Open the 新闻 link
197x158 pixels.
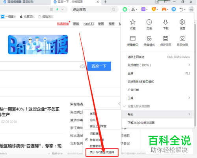(x=76, y=24)
